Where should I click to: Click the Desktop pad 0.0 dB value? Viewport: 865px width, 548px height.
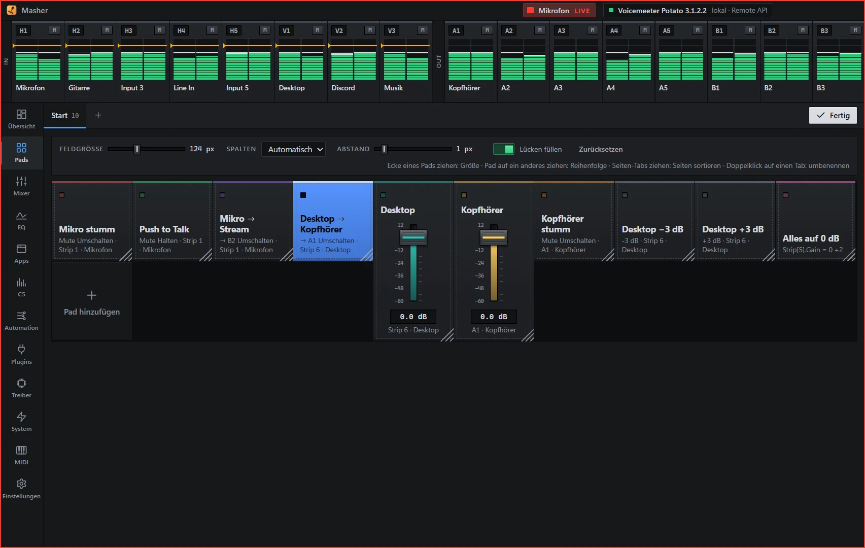(x=413, y=317)
